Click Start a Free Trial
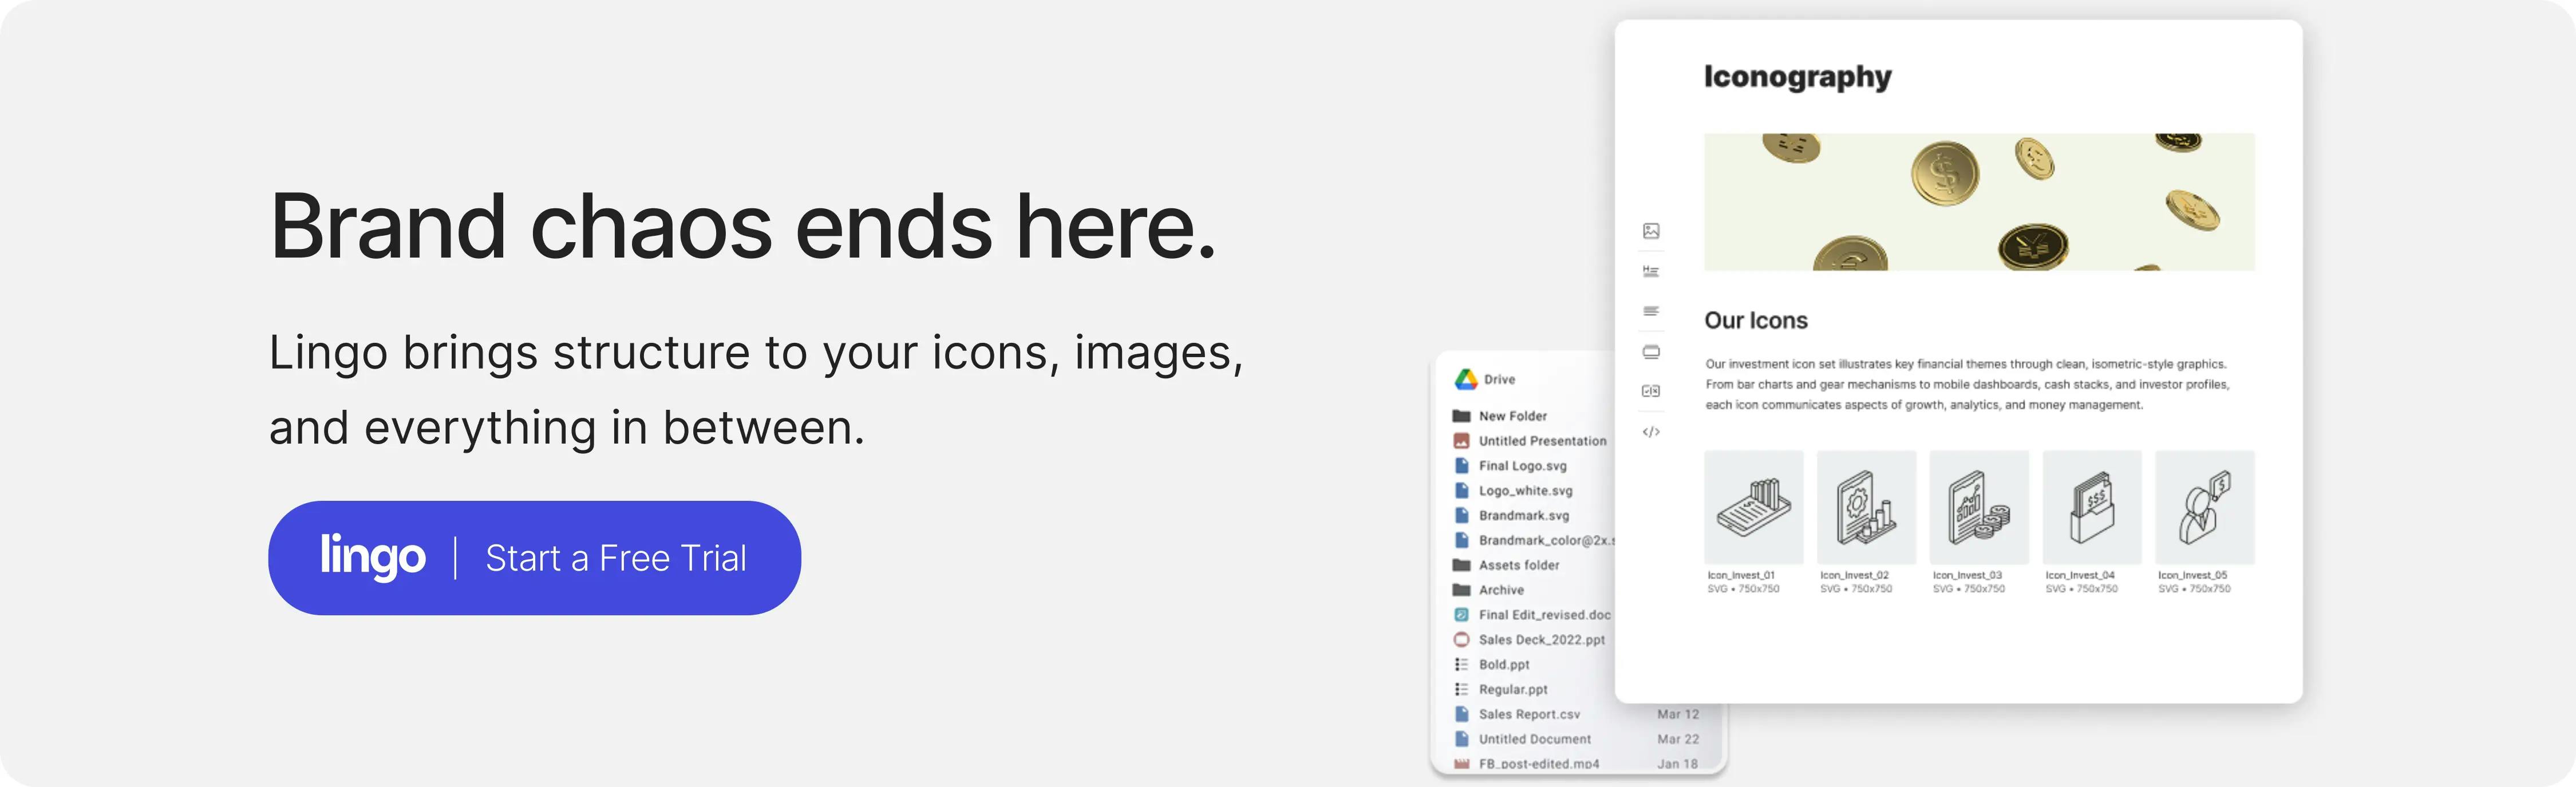The image size is (2576, 787). (617, 558)
